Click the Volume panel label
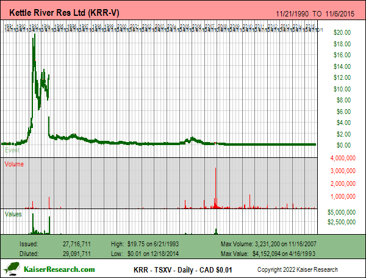This screenshot has width=366, height=278. (x=14, y=164)
